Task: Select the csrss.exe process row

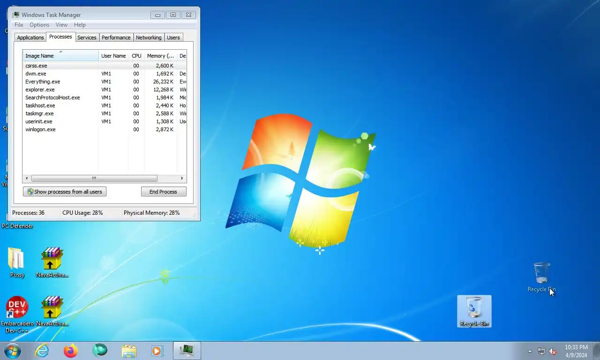Action: click(105, 66)
